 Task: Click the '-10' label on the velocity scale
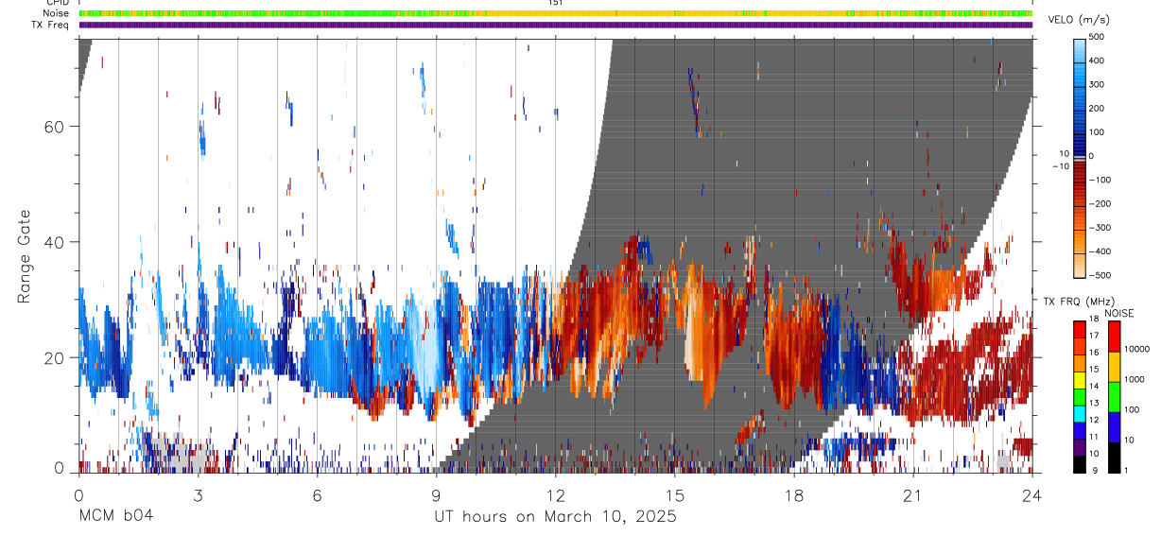click(x=1060, y=166)
